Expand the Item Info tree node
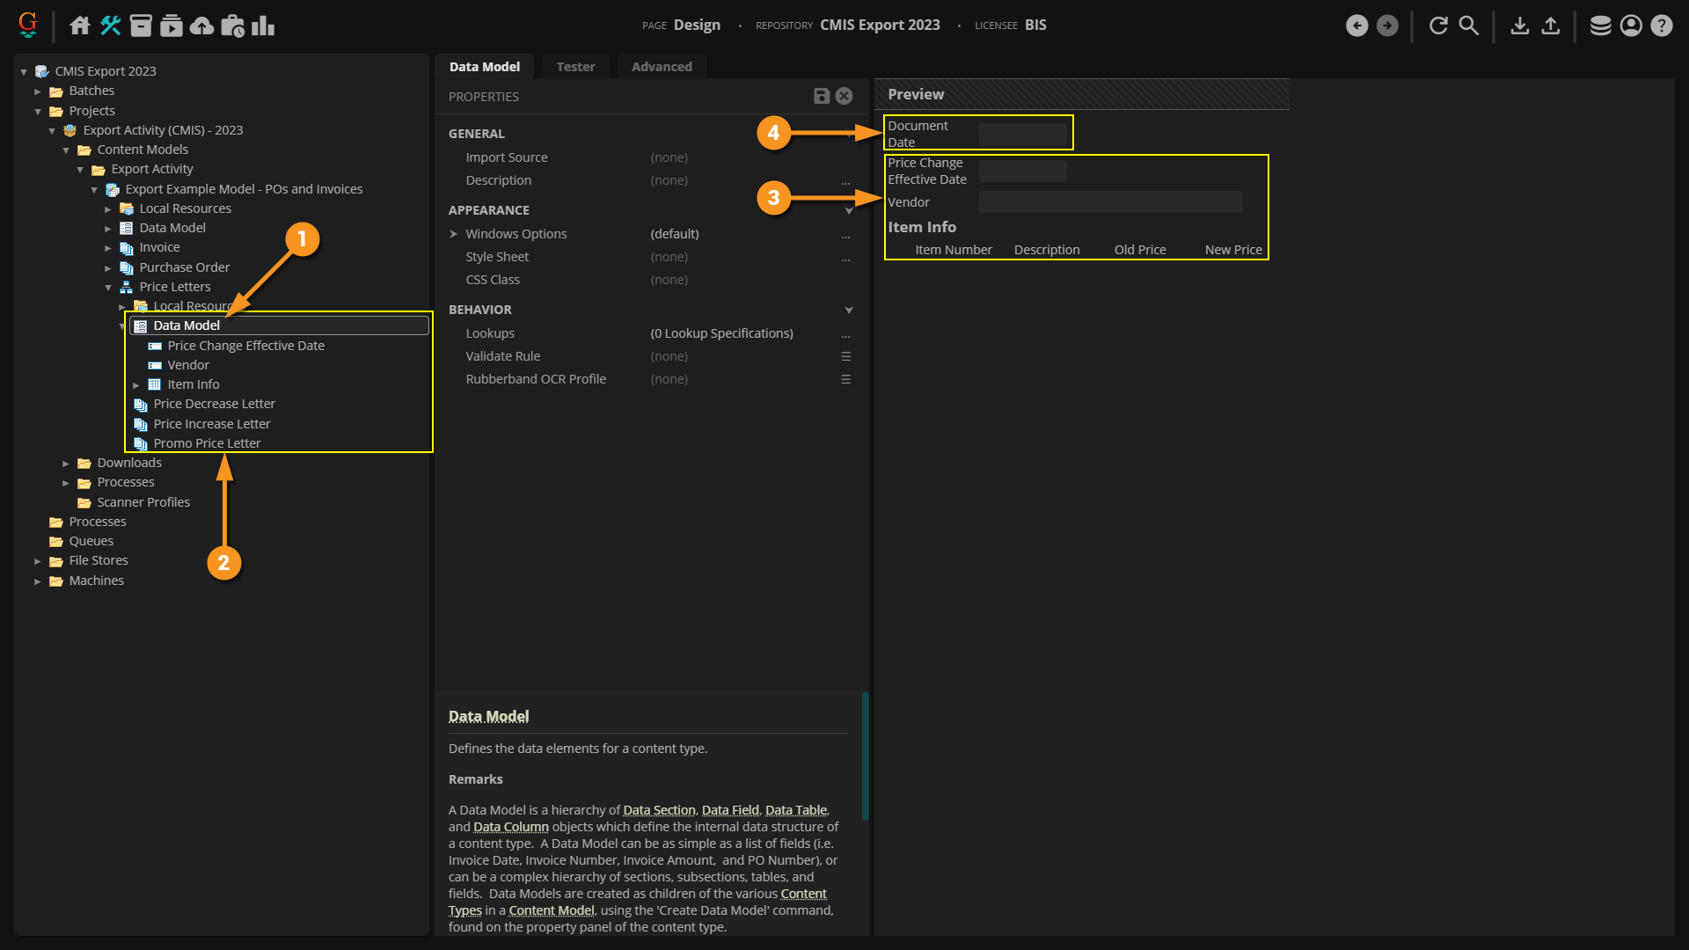Screen dimensions: 1689x950 pos(136,385)
